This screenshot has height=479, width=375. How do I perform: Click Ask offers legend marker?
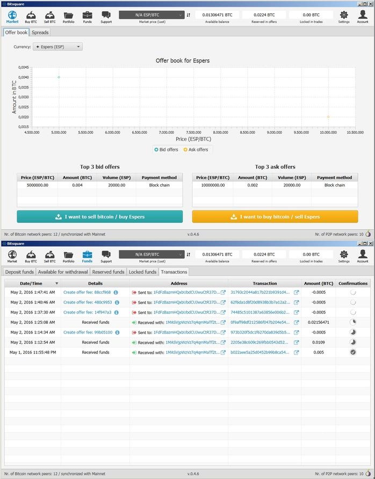click(185, 150)
